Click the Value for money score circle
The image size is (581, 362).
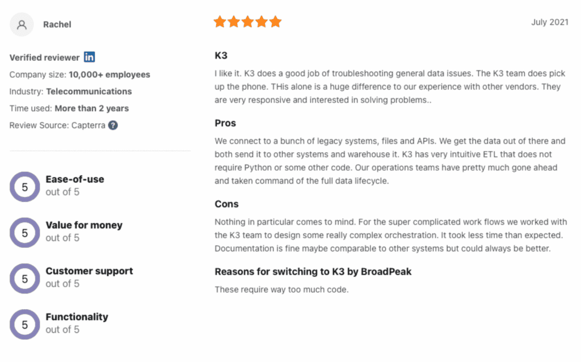point(25,233)
